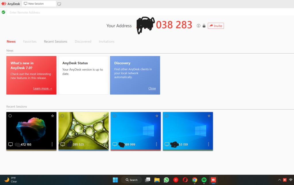Open the Discovered tab
Viewport: 294px width, 185px height.
click(83, 41)
